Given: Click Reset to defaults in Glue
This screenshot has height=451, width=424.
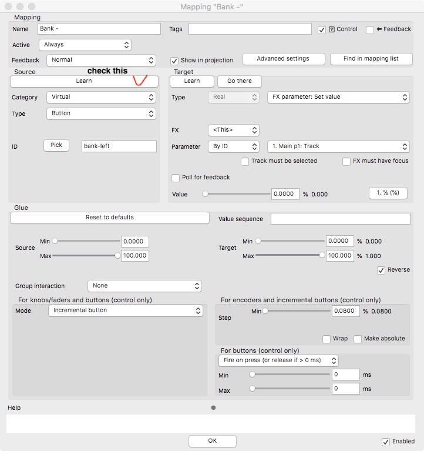Looking at the screenshot, I should [x=109, y=218].
